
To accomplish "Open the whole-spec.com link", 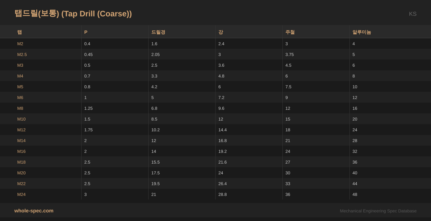I will [34, 211].
